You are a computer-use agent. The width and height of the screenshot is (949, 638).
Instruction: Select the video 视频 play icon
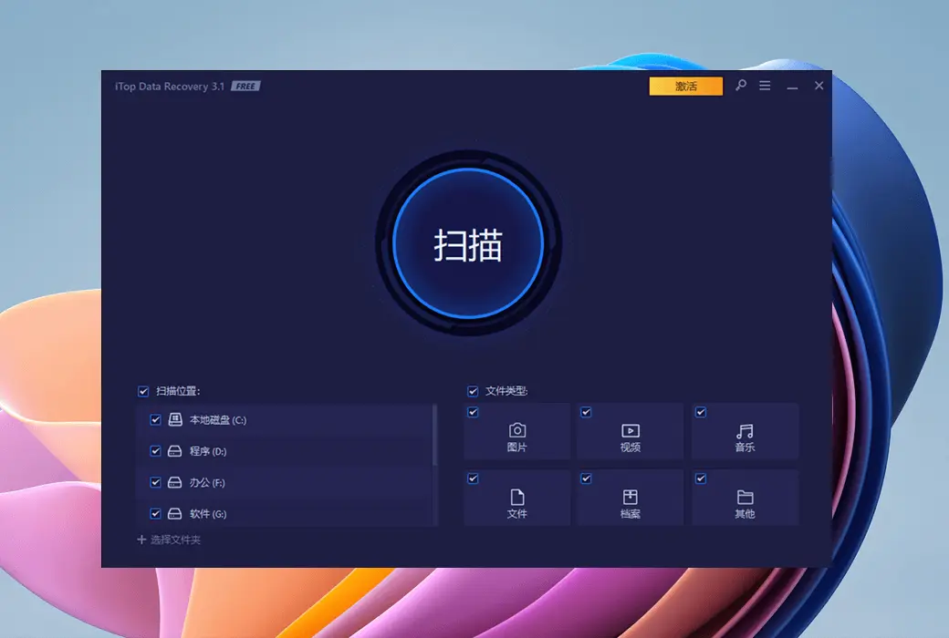click(630, 430)
